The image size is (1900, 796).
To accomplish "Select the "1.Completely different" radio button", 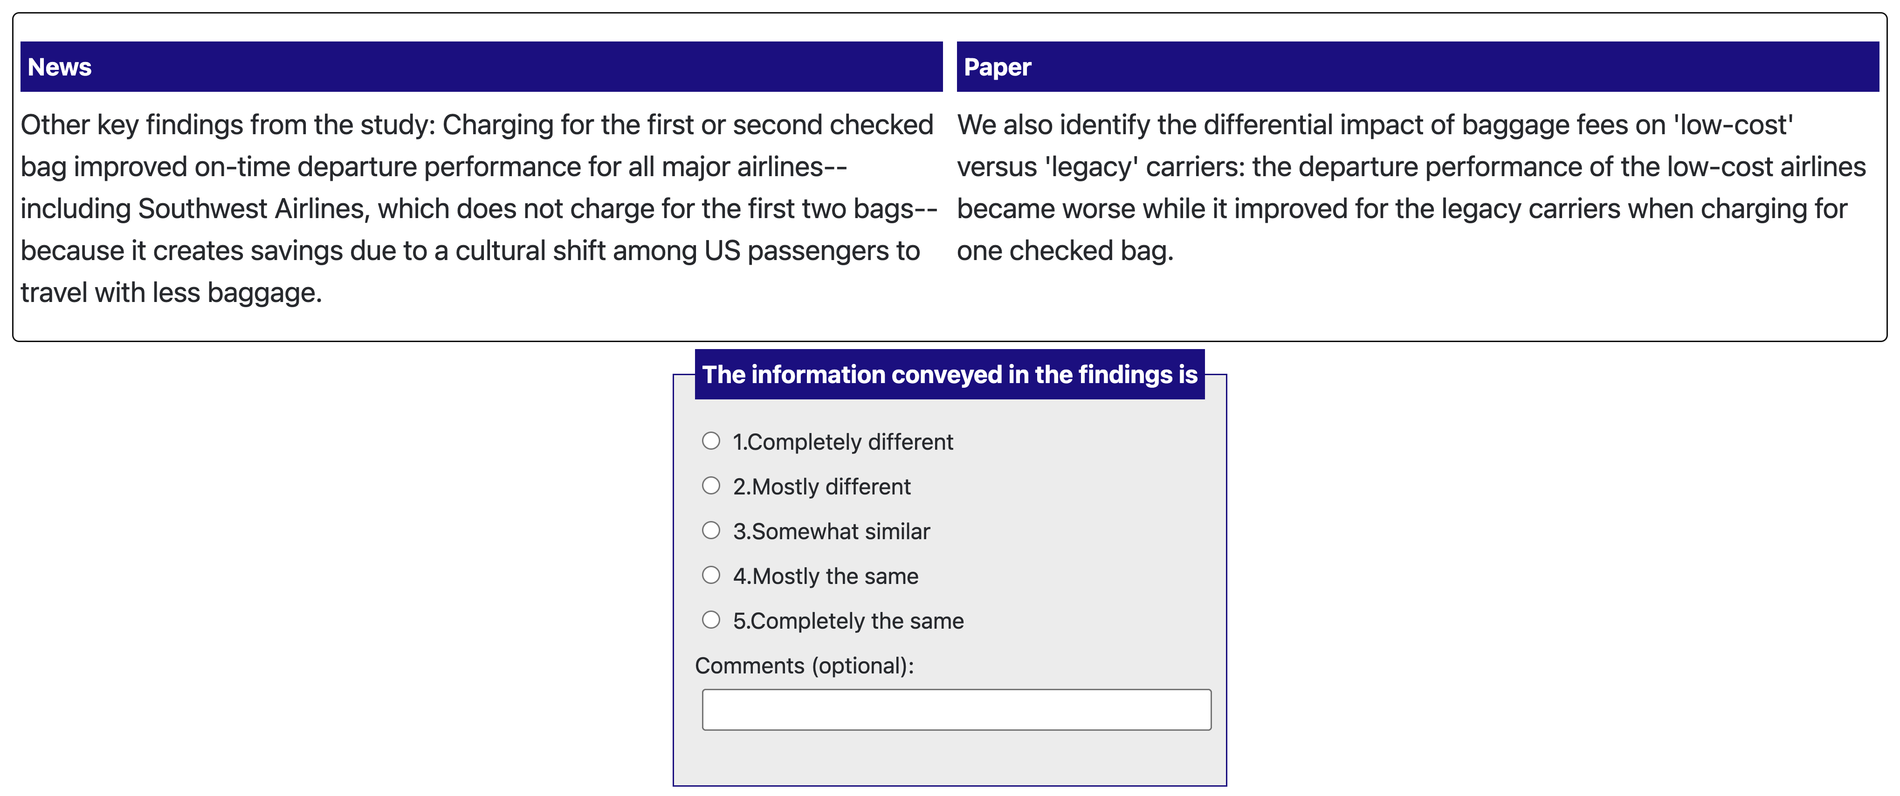I will [710, 441].
